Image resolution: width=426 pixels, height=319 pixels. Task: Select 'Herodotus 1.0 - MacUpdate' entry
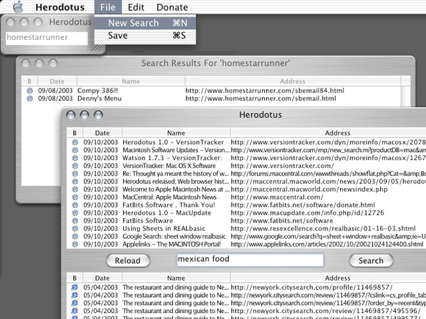coord(167,213)
